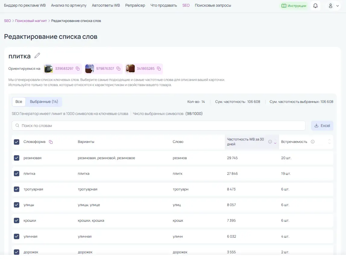The image size is (346, 259).
Task: Open Репрайсер in the top menu
Action: click(x=135, y=5)
